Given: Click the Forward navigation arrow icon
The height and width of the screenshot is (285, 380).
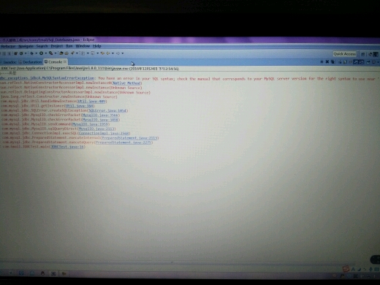Looking at the screenshot, I should pos(118,53).
